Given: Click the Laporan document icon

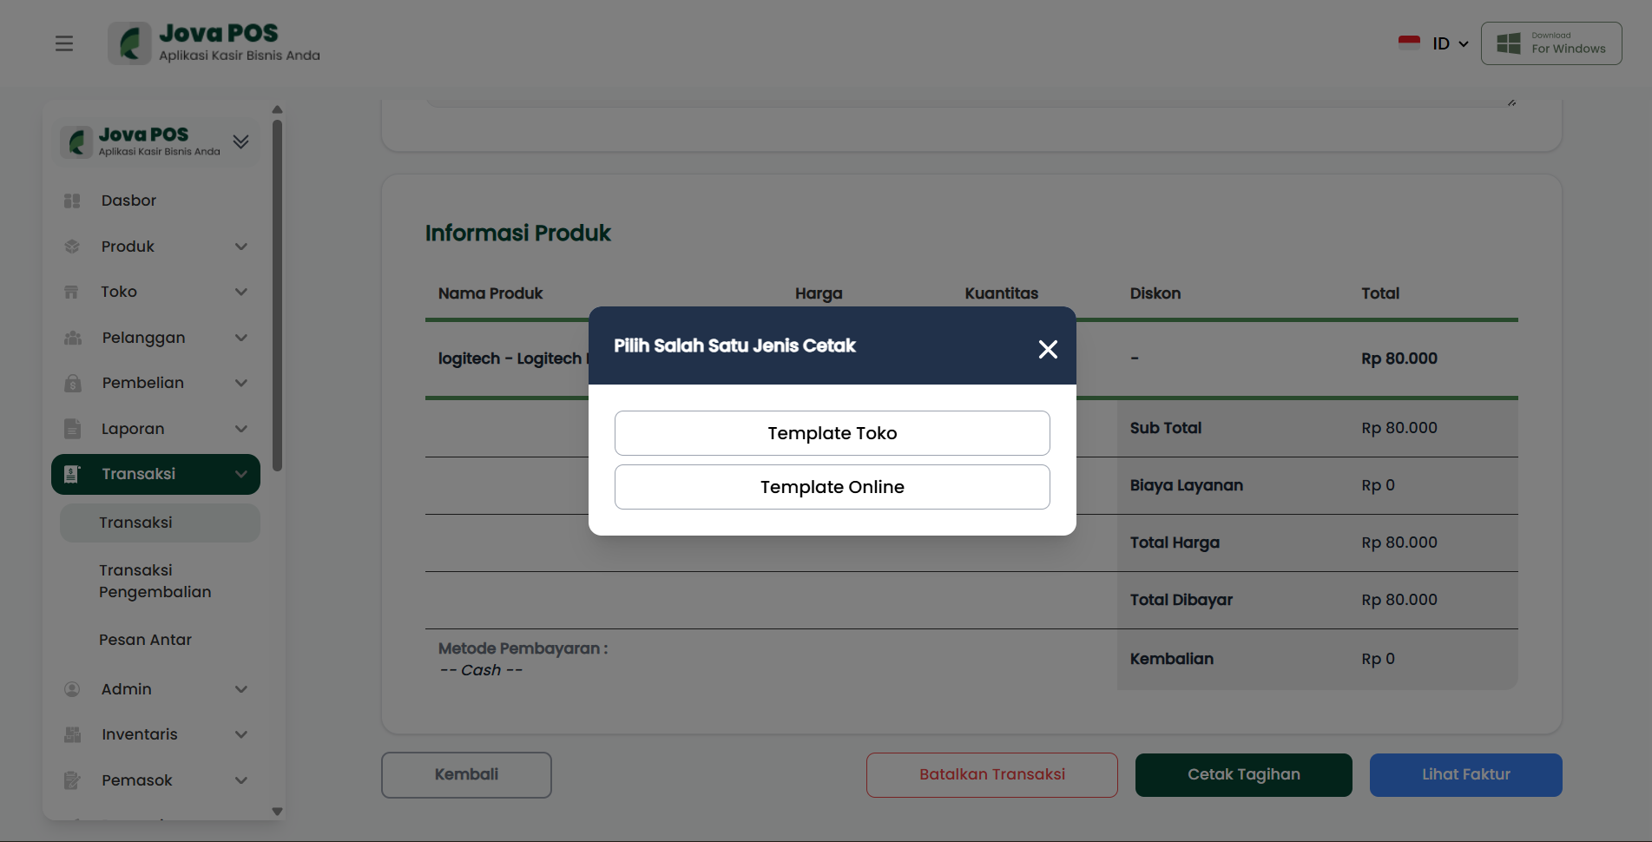Looking at the screenshot, I should click(x=72, y=429).
